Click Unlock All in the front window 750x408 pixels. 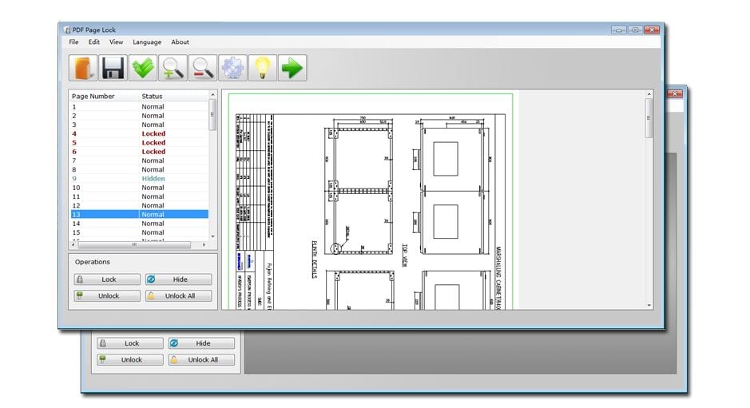click(178, 296)
